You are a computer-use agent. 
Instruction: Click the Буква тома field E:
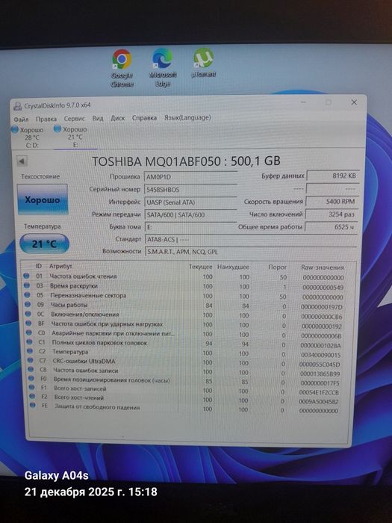point(190,227)
